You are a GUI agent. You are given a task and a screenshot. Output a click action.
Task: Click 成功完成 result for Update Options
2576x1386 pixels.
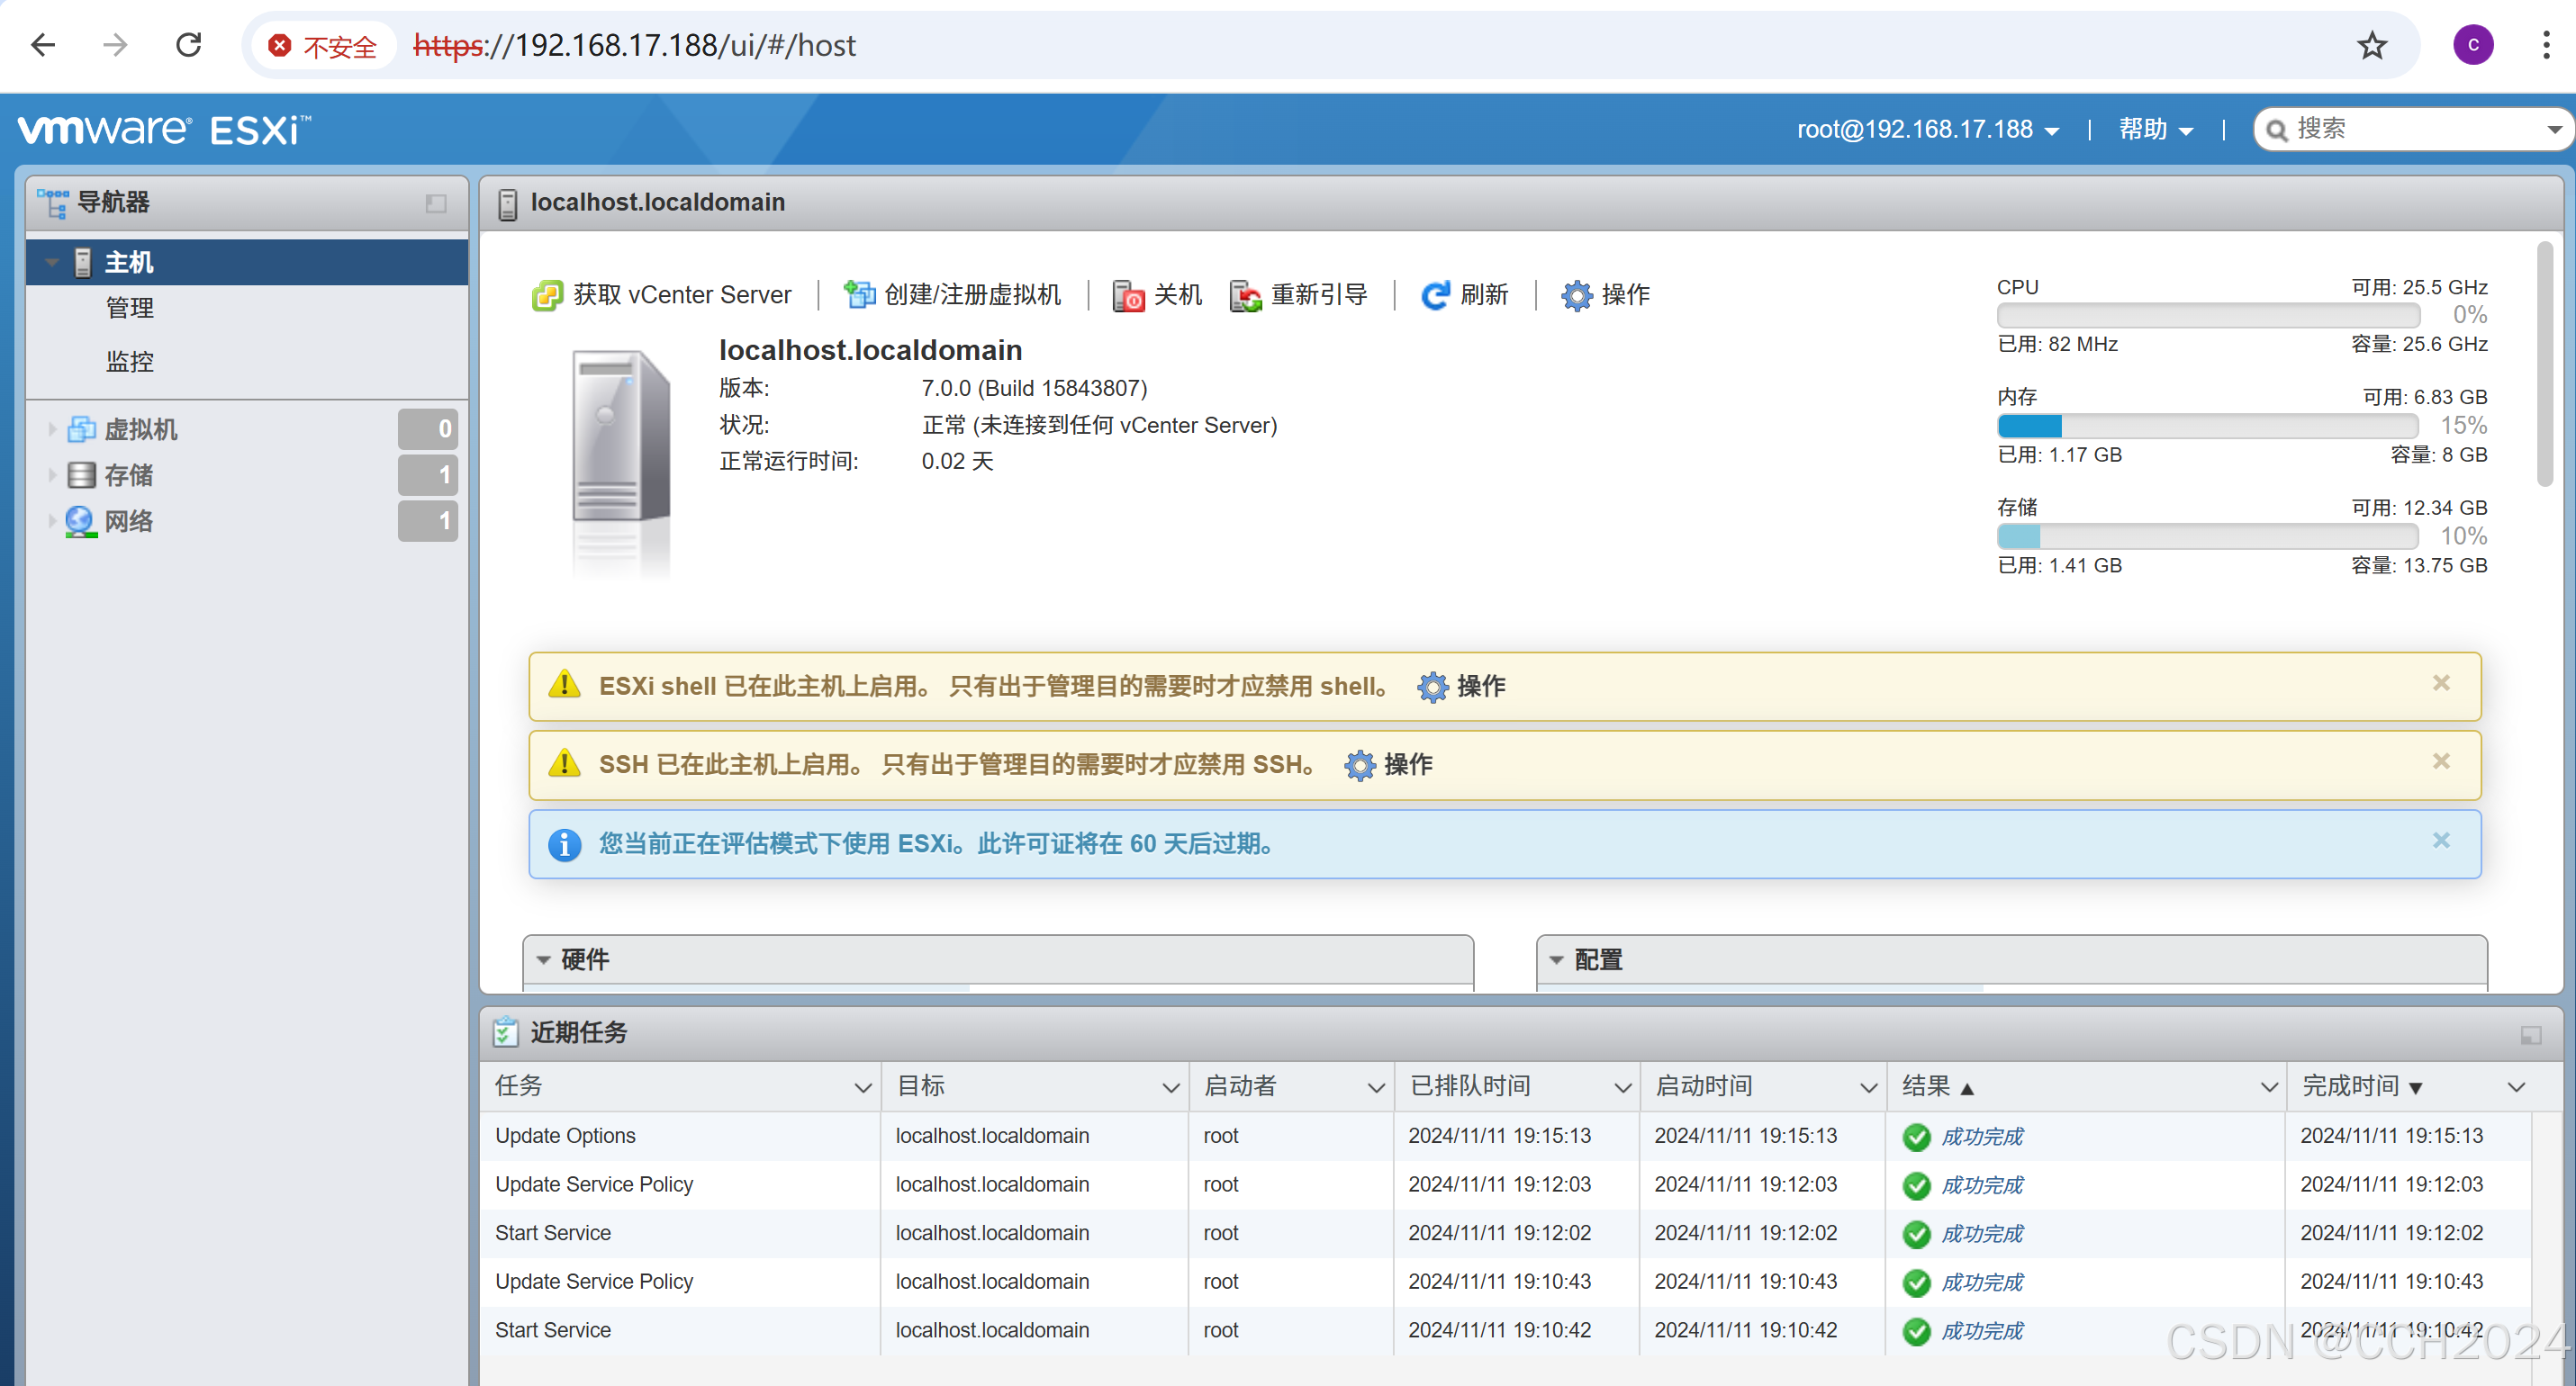pos(1980,1138)
